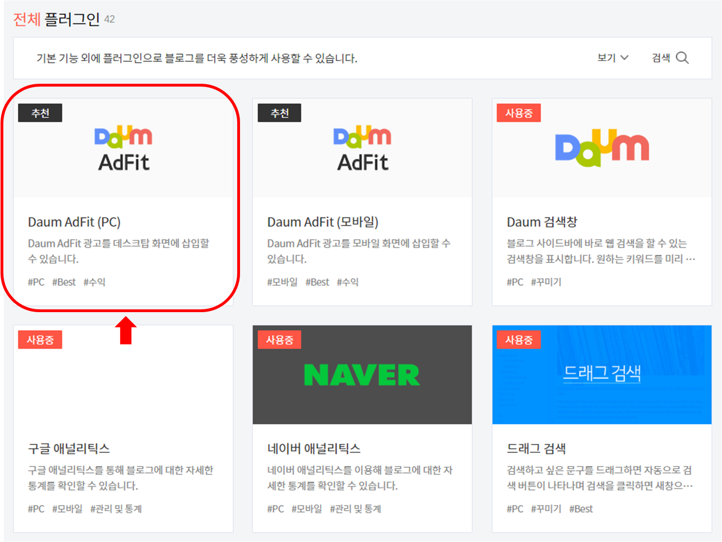Select #꾸미기 tag under 드래그 검색

tap(546, 509)
